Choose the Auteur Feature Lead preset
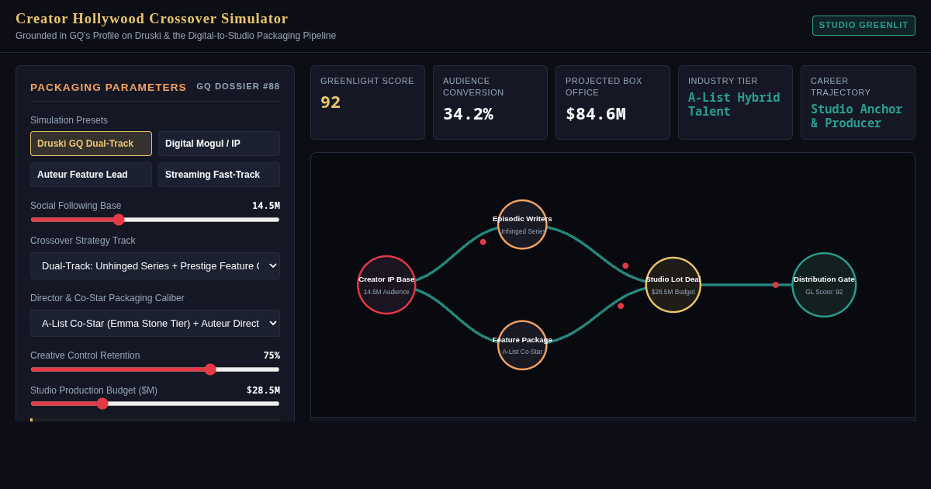931x489 pixels. (x=91, y=175)
